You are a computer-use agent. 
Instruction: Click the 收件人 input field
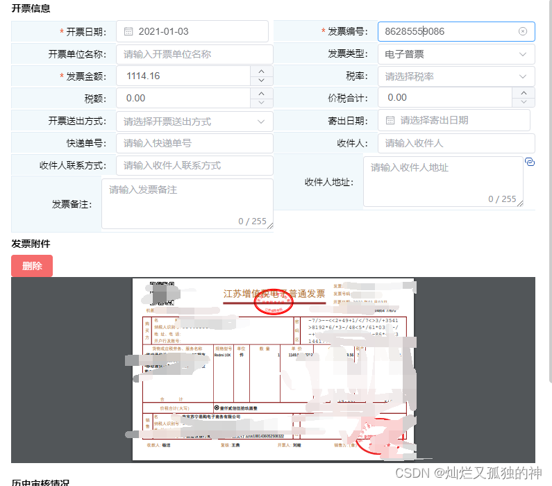(456, 143)
